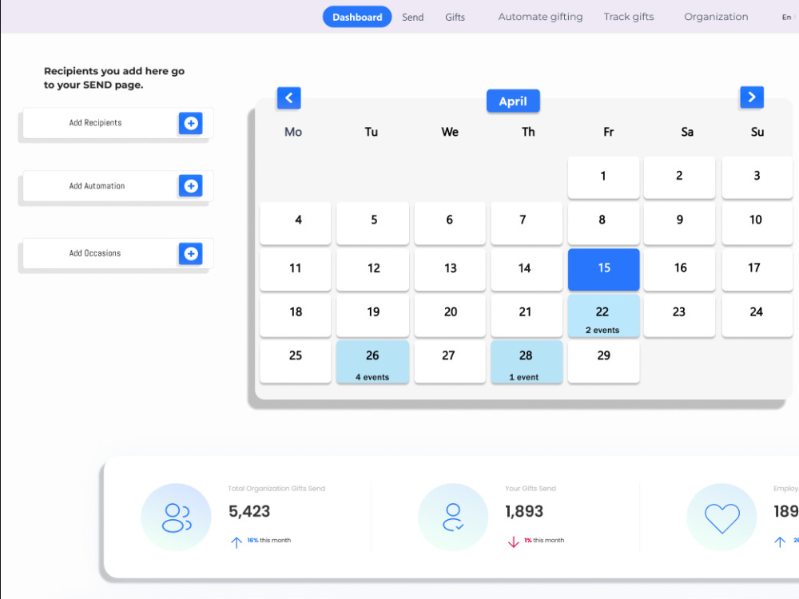The width and height of the screenshot is (799, 599).
Task: Click the Su weekday header
Action: (757, 132)
